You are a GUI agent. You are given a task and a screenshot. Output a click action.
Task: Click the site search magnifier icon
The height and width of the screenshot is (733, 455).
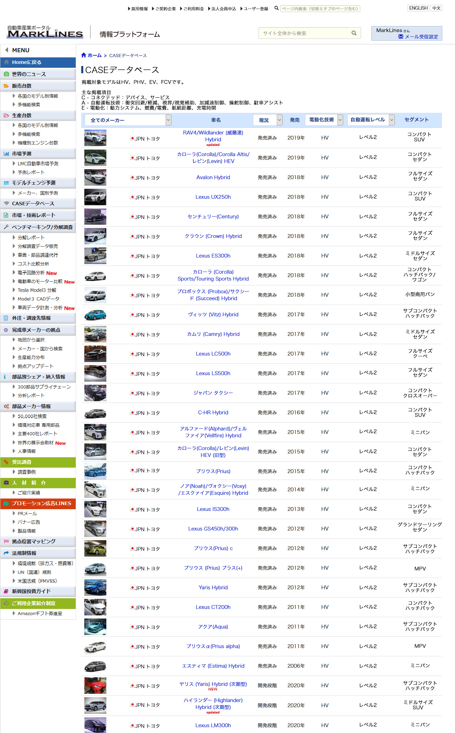[353, 33]
